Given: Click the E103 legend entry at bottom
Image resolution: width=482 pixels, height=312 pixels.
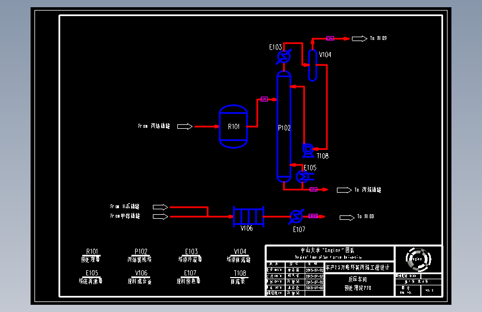Looking at the screenshot, I should click(x=190, y=255).
